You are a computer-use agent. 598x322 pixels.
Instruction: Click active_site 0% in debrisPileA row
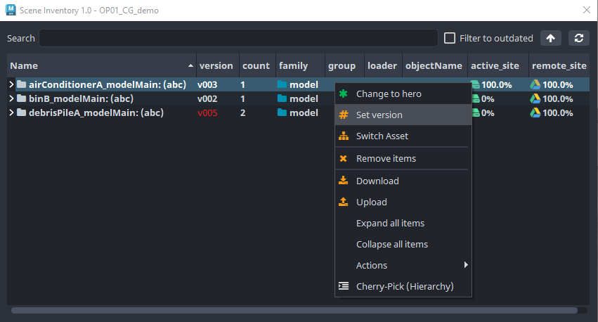(x=488, y=113)
